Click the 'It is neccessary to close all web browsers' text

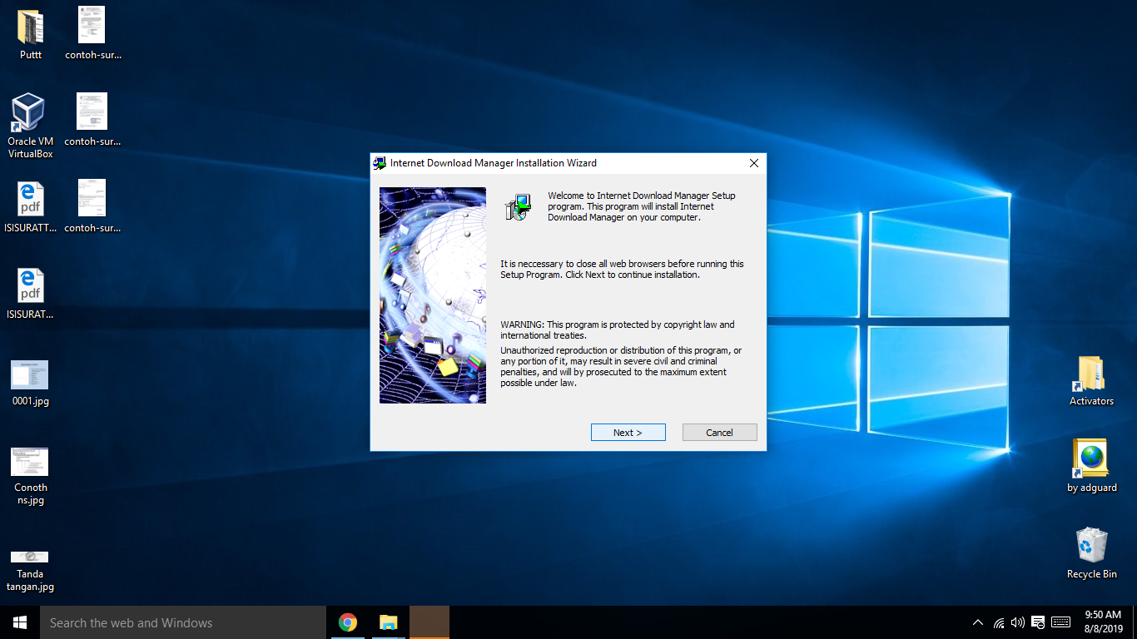point(622,269)
